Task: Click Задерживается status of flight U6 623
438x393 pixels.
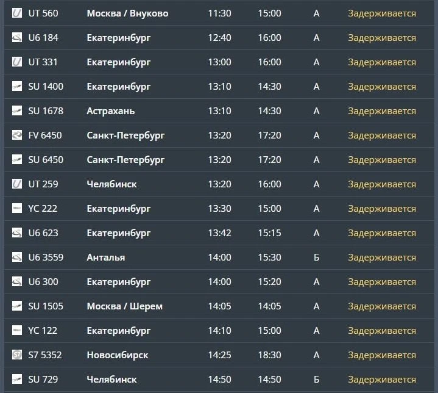Action: tap(382, 233)
